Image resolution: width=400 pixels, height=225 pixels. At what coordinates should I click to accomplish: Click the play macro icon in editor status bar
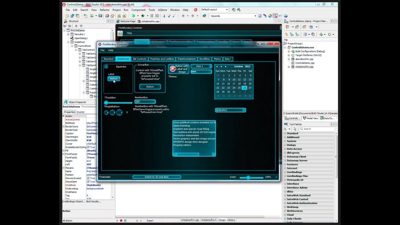(117, 221)
